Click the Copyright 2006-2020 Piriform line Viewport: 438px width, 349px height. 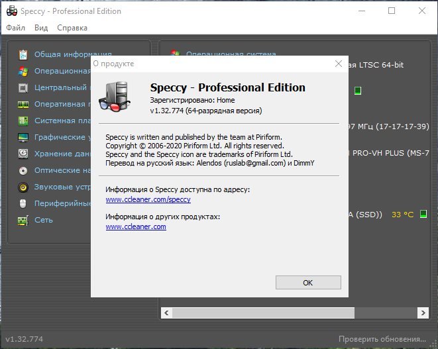click(194, 146)
